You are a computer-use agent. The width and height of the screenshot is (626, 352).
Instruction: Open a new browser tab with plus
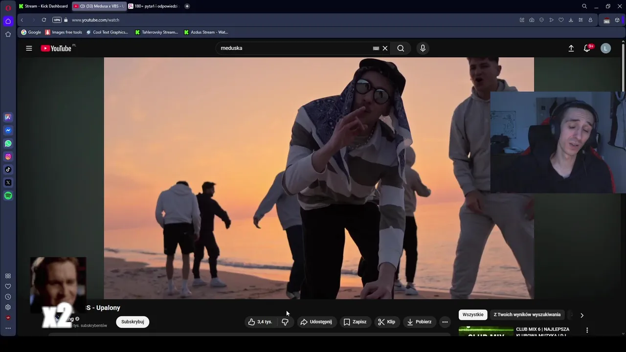[x=187, y=6]
